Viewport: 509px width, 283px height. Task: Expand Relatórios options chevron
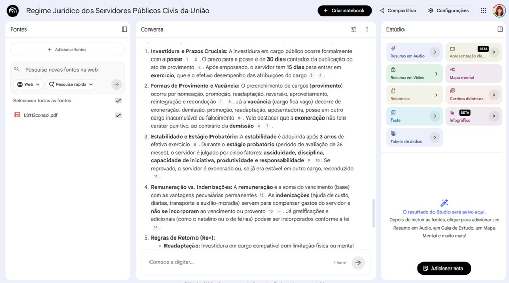(436, 95)
